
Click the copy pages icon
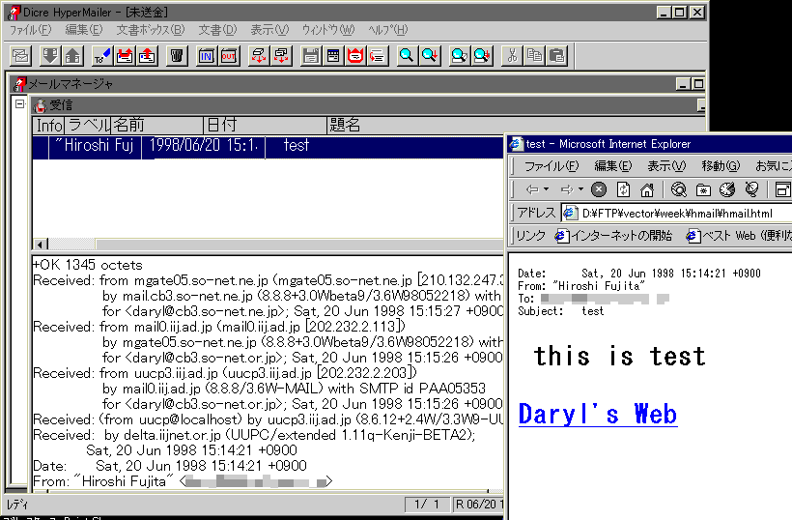point(534,56)
